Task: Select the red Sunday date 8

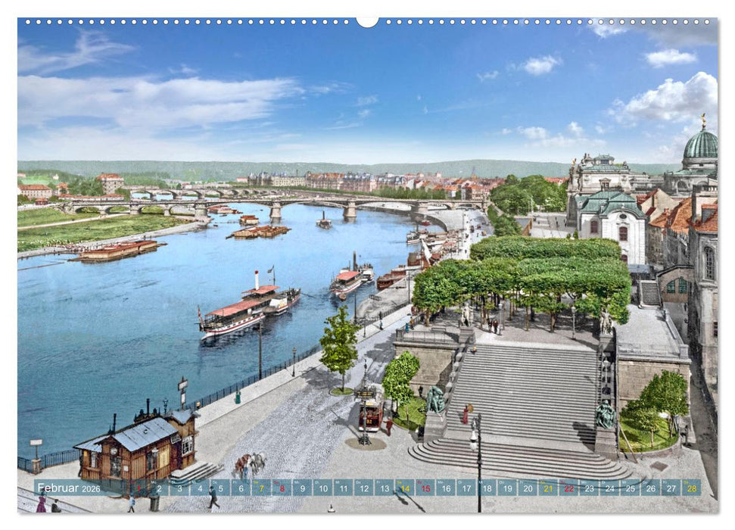Action: point(281,488)
